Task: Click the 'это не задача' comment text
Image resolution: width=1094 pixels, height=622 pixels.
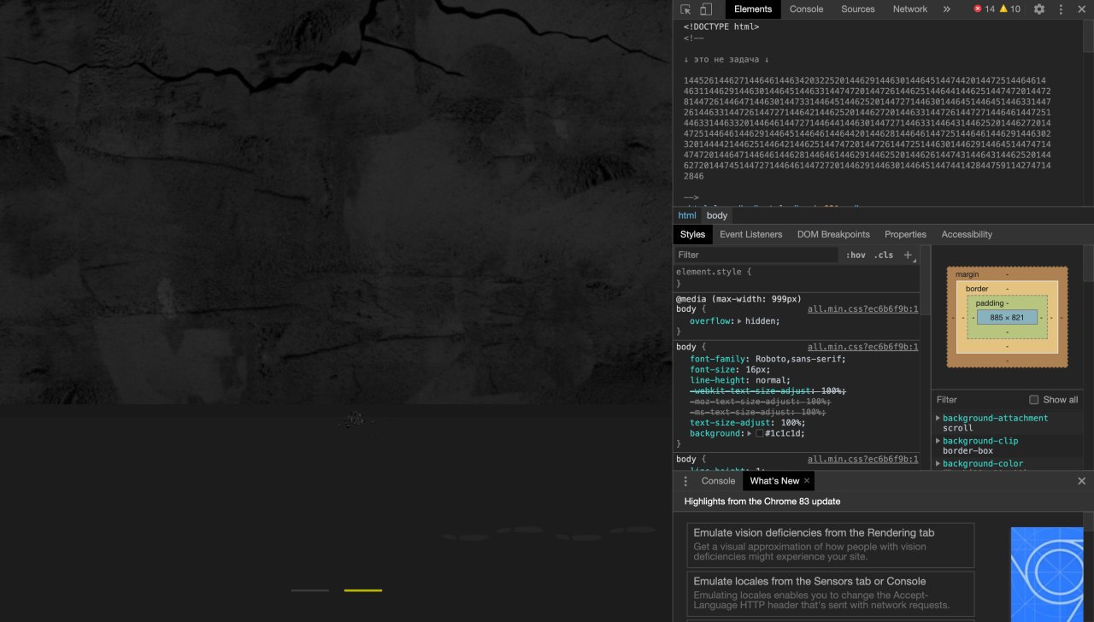Action: pyautogui.click(x=726, y=59)
